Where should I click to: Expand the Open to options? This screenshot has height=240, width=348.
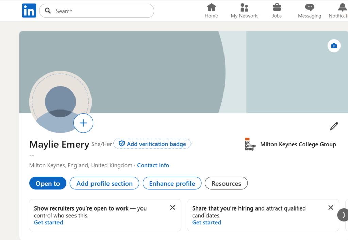tap(48, 183)
